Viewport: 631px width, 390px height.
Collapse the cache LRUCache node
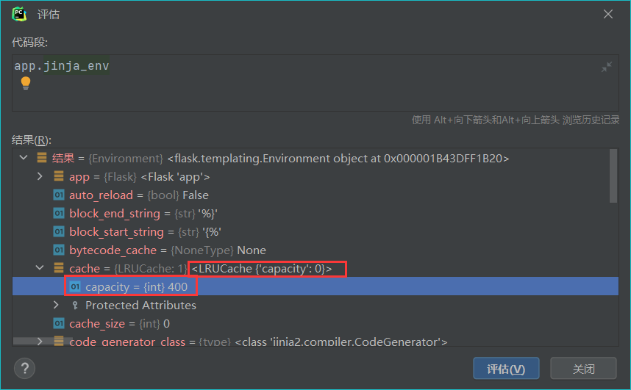(x=40, y=269)
